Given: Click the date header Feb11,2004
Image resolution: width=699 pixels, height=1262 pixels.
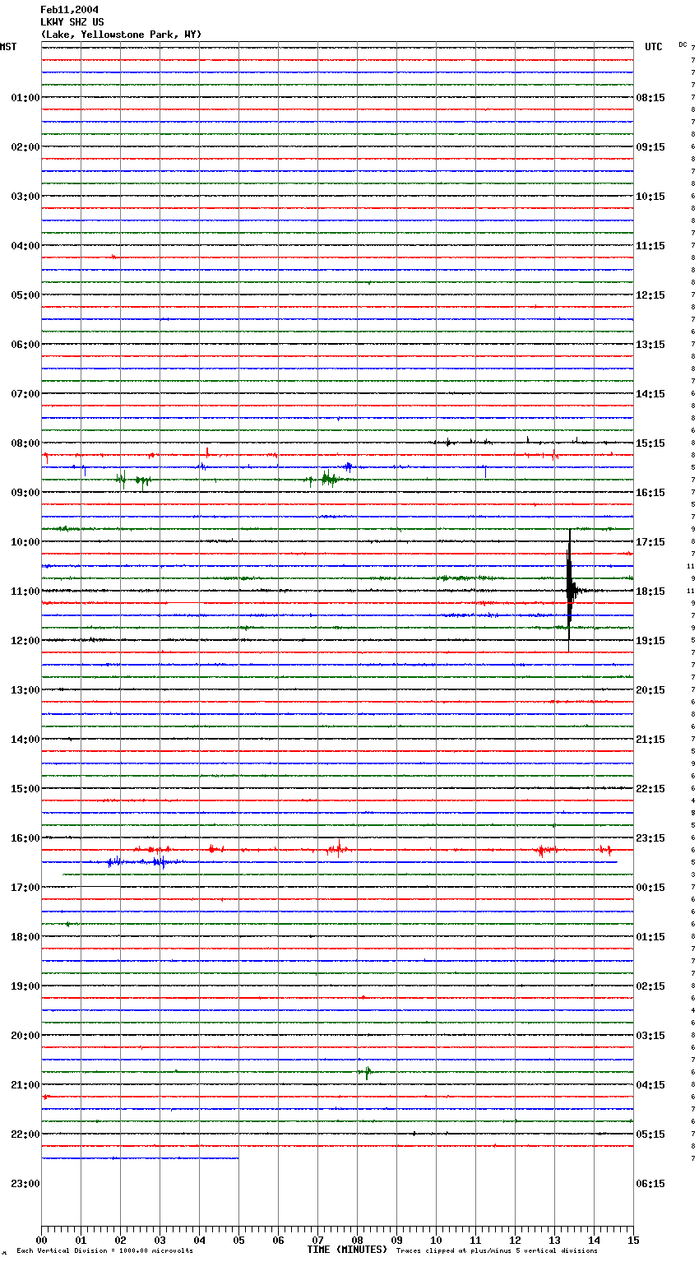Looking at the screenshot, I should coord(69,10).
